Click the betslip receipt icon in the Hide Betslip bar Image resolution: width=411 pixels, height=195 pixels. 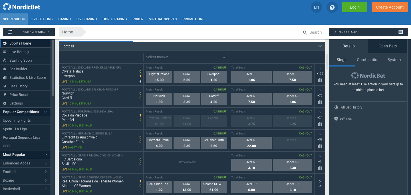(401, 32)
